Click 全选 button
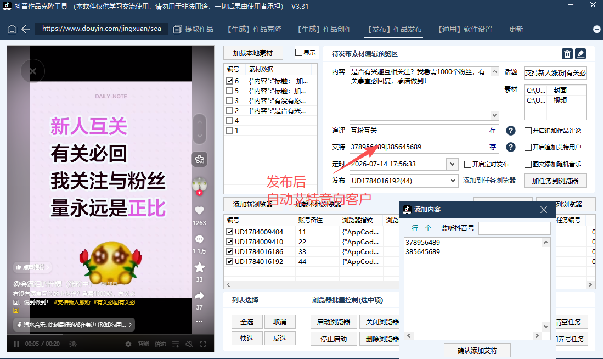The width and height of the screenshot is (603, 359). point(247,322)
